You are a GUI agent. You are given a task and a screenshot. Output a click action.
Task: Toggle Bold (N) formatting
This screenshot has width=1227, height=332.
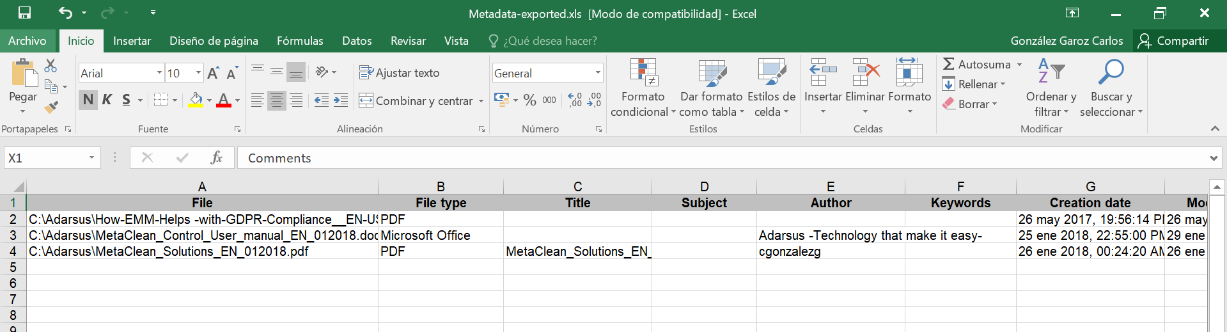coord(88,100)
